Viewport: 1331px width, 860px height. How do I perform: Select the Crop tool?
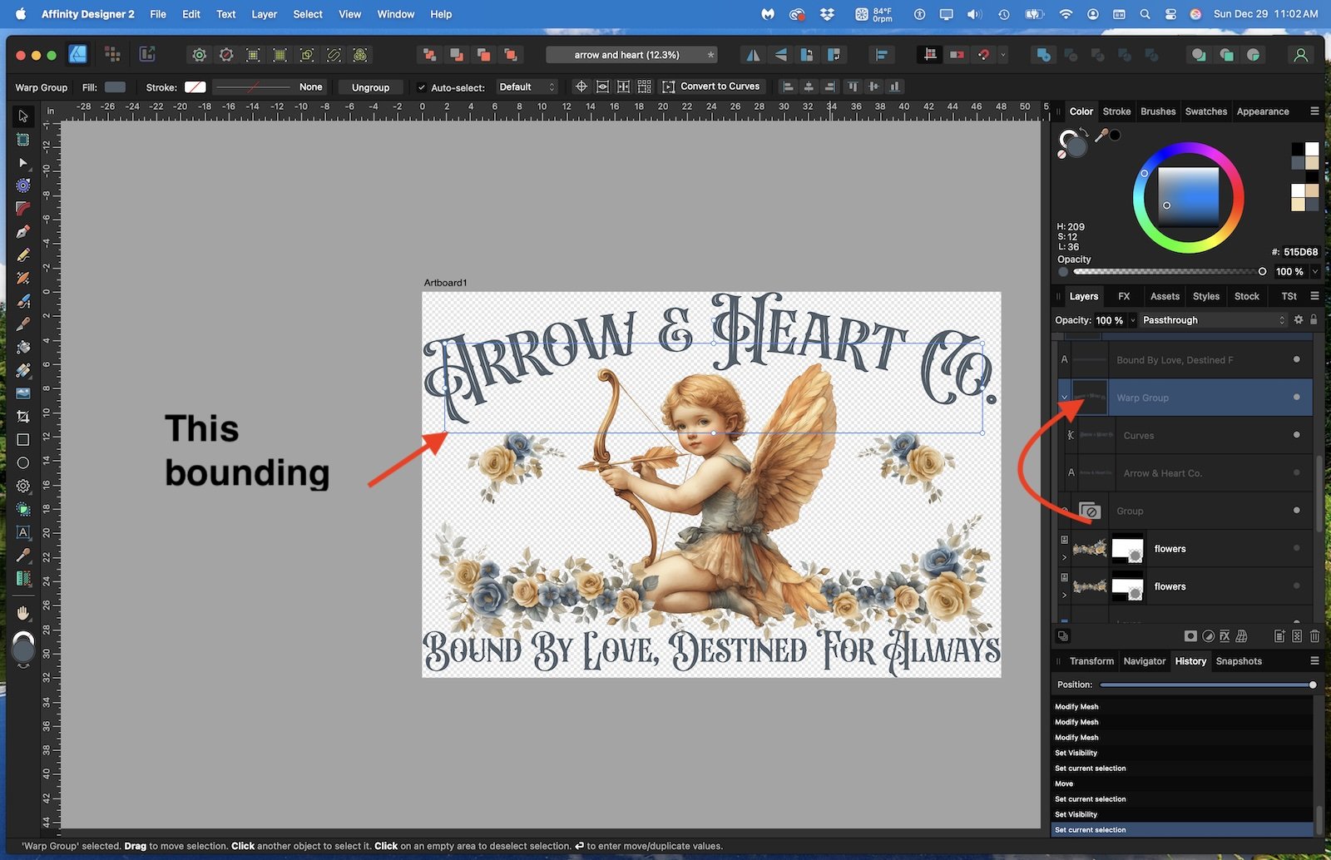[23, 417]
